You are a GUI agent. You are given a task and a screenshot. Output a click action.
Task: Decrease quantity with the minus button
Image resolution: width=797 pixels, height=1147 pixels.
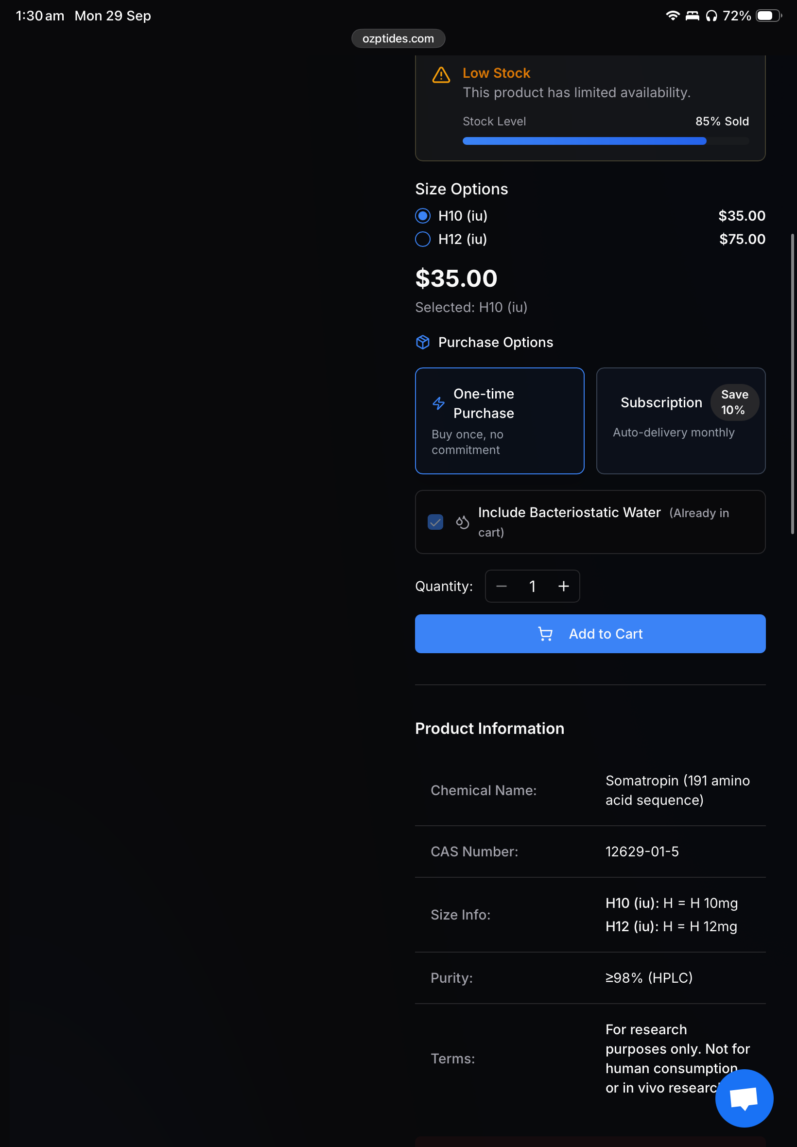[502, 586]
